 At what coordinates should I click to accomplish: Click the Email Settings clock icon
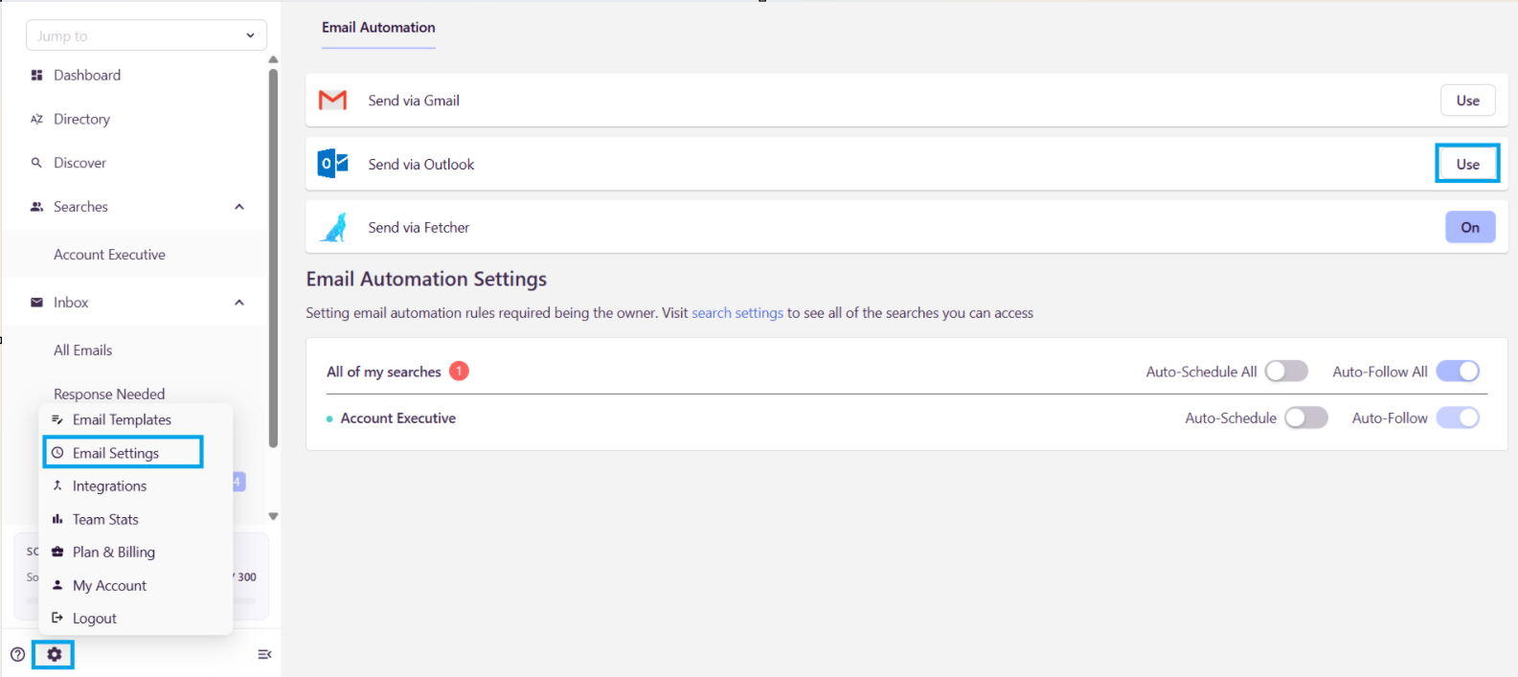(57, 453)
